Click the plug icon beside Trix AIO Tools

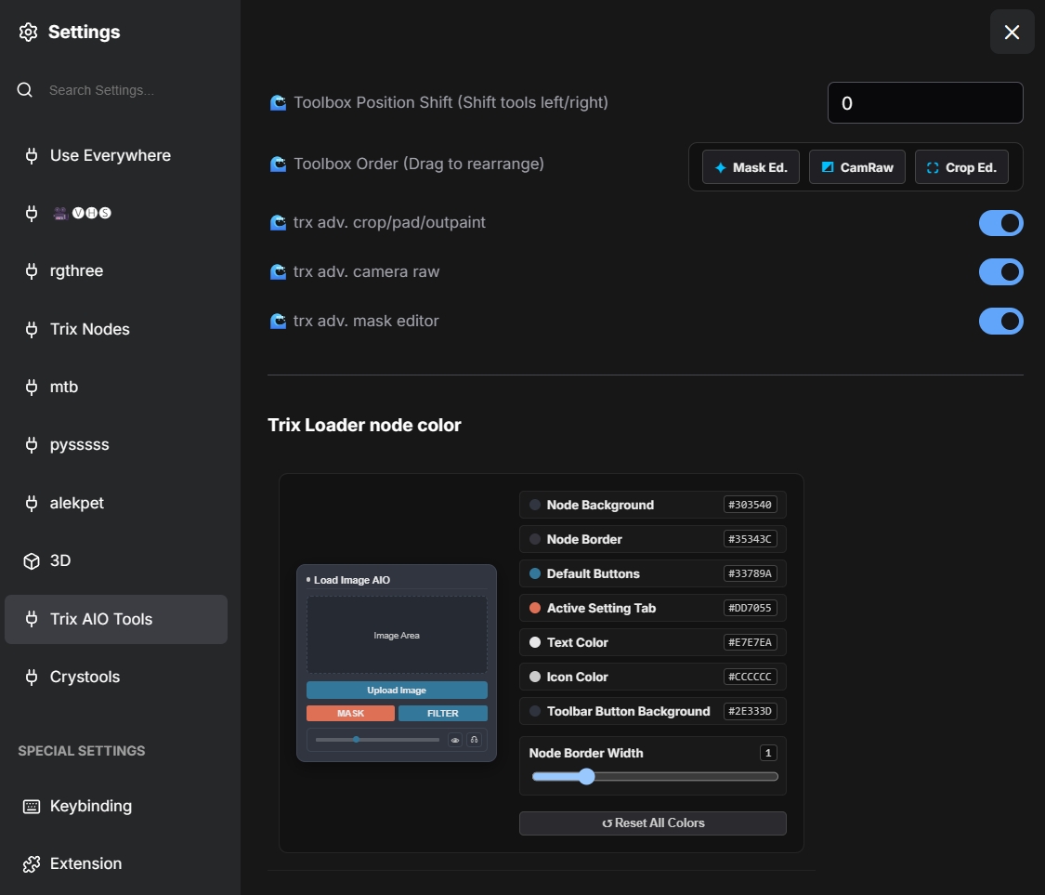32,619
